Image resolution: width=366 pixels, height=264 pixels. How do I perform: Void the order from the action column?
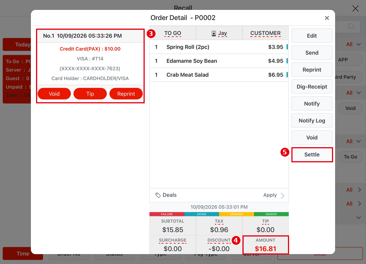[x=312, y=137]
